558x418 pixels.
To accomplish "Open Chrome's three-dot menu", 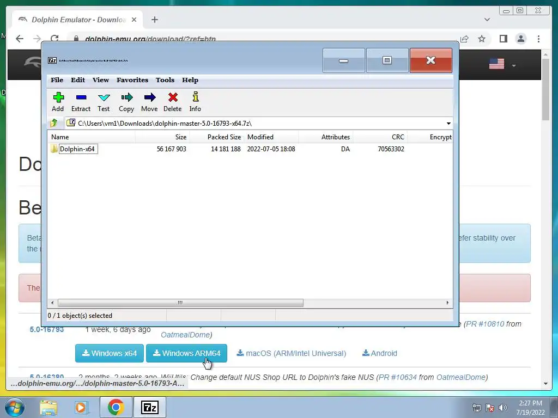I will 539,39.
